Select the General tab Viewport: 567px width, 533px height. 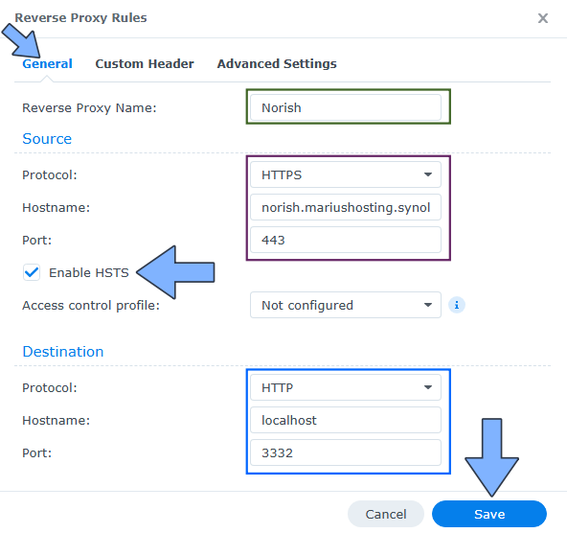click(x=47, y=63)
